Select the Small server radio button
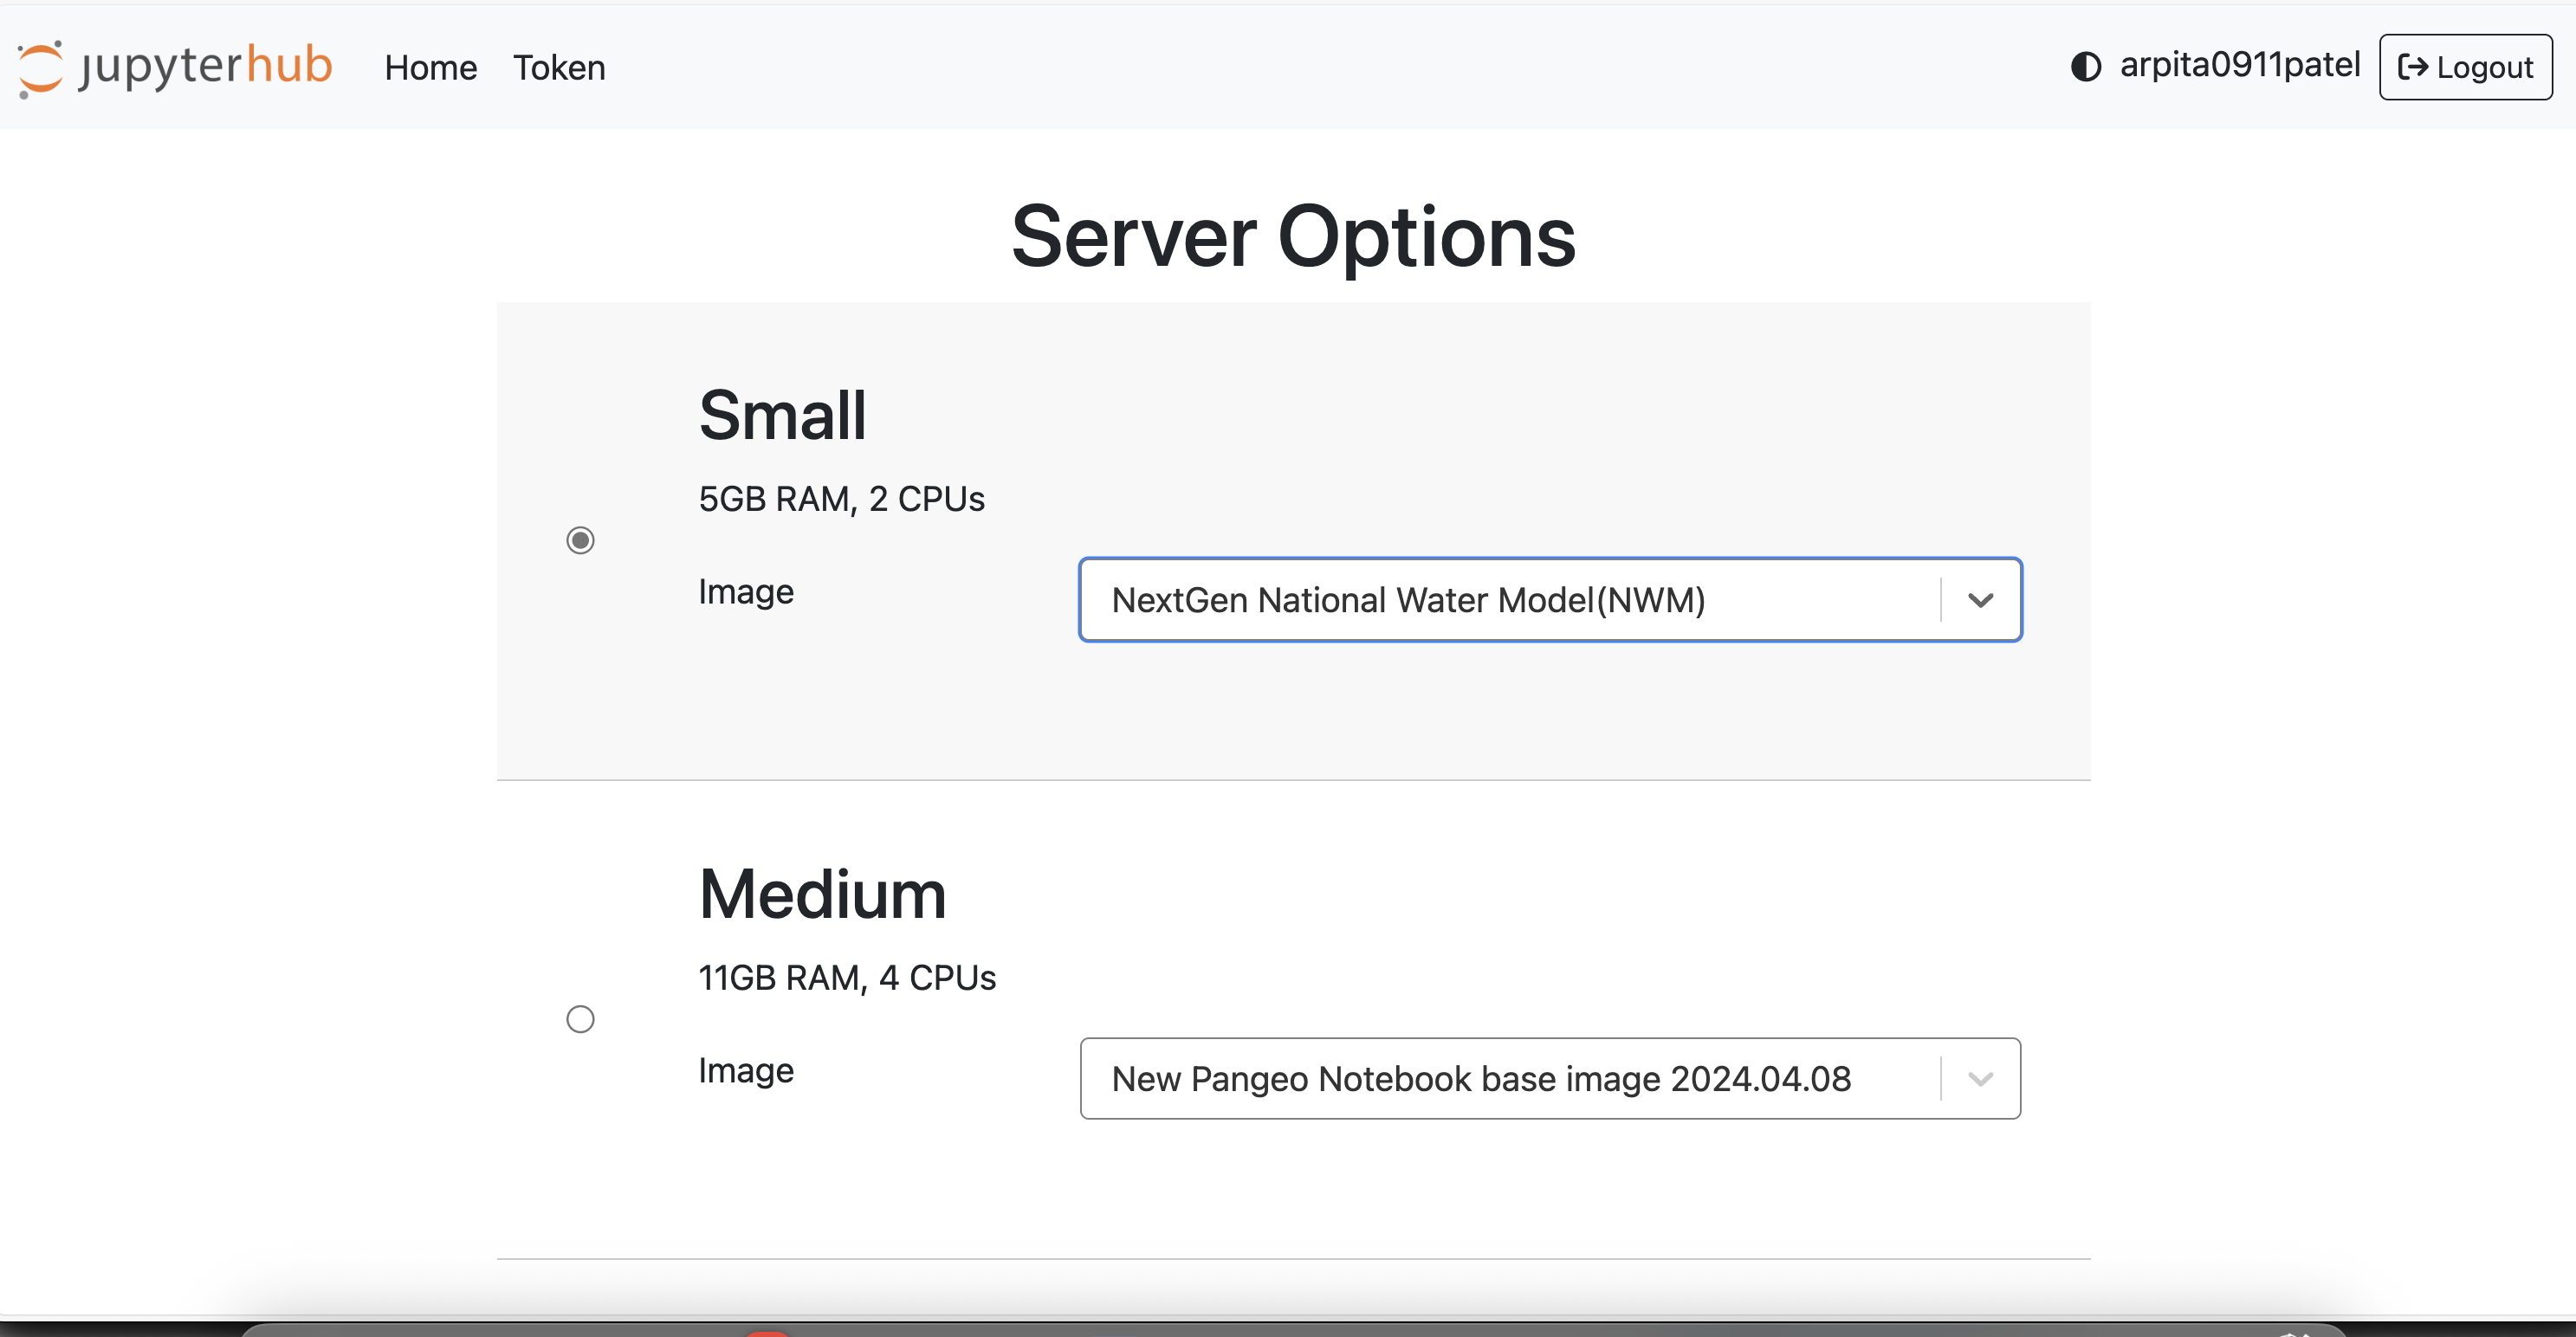This screenshot has width=2576, height=1337. point(581,539)
